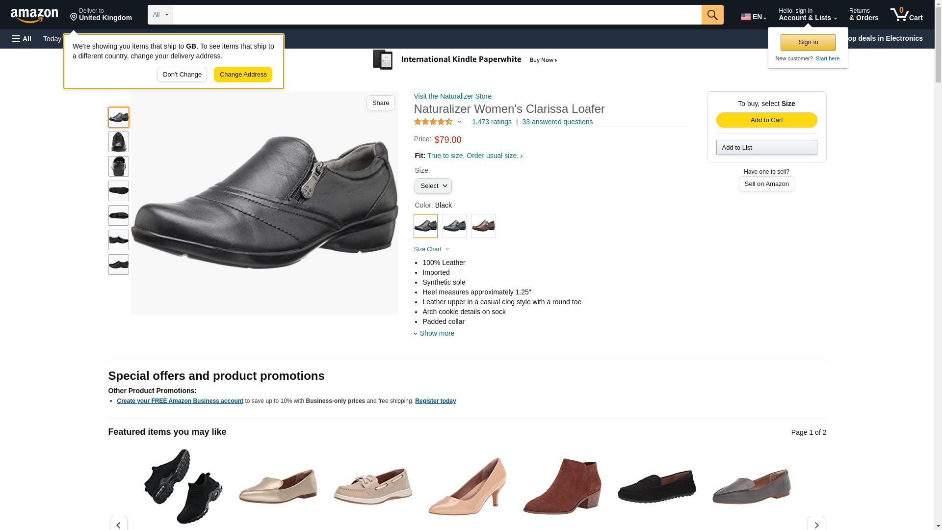Viewport: 942px width, 530px height.
Task: Open the 1,473 ratings link
Action: pos(492,122)
